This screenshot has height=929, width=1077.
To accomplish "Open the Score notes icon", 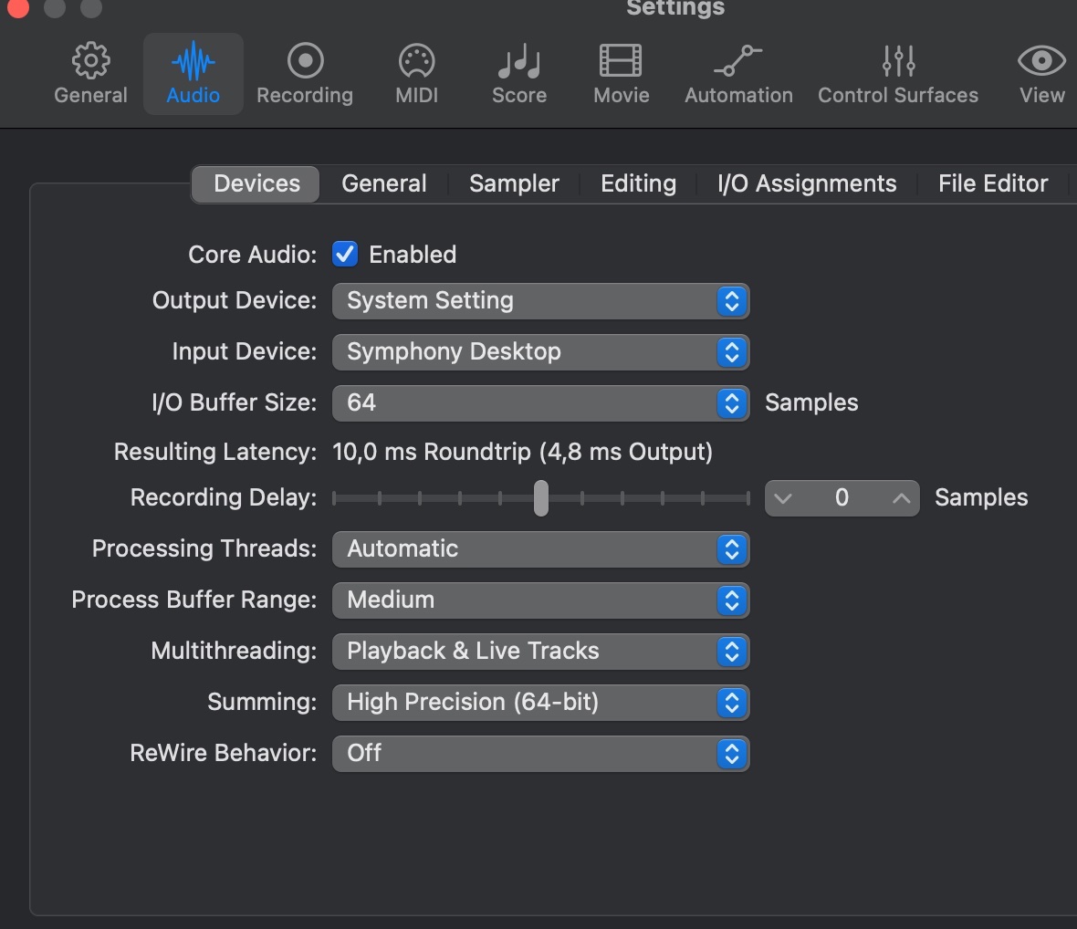I will [519, 61].
